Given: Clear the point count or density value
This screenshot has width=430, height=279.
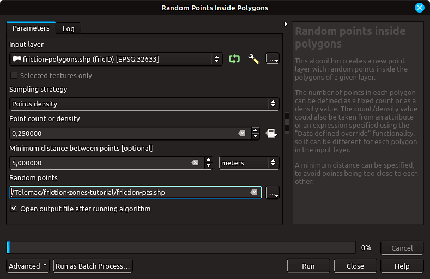Looking at the screenshot, I should coord(242,133).
